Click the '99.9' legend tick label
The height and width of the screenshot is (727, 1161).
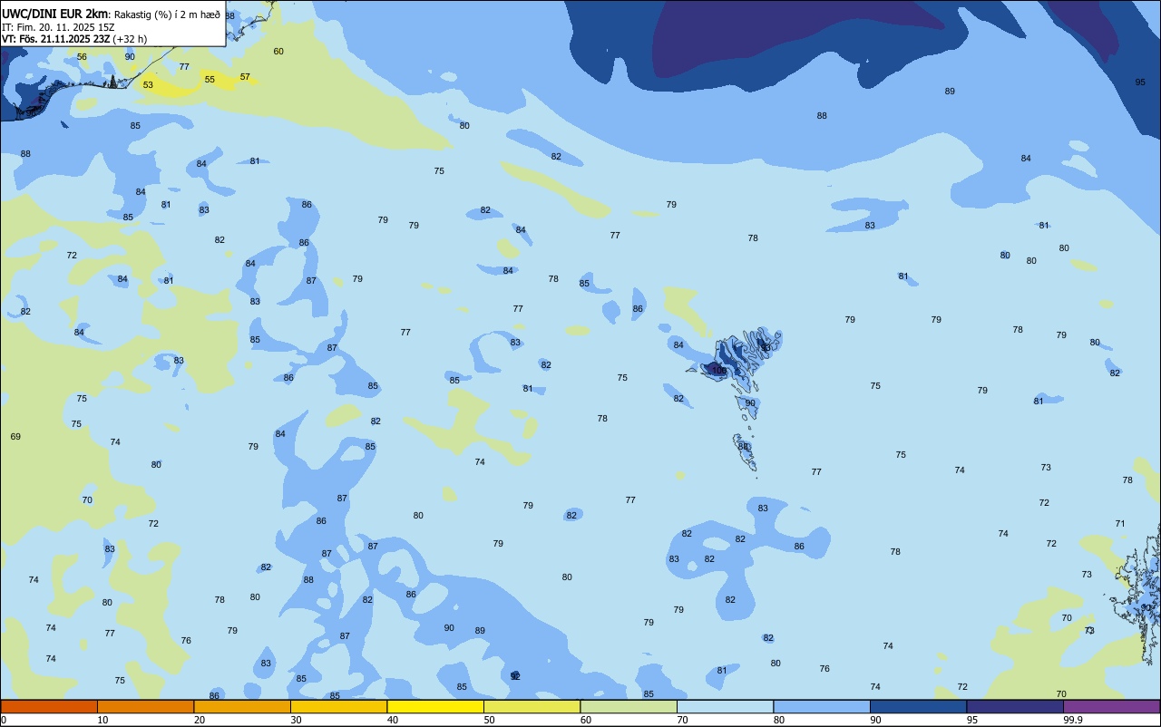1074,720
